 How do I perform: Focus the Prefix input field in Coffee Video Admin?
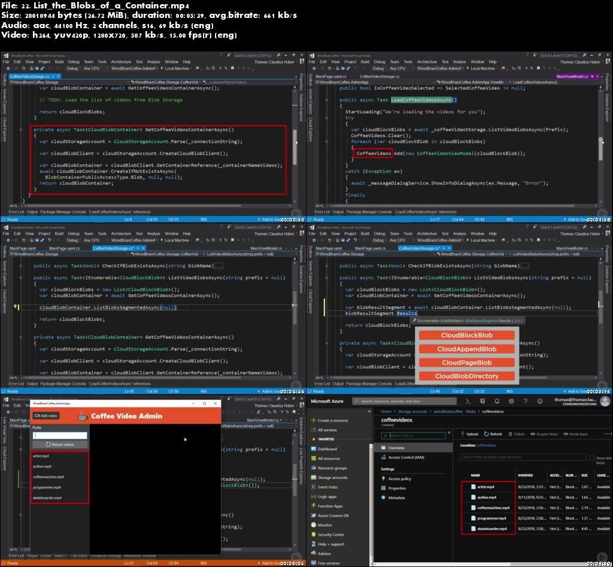click(60, 435)
